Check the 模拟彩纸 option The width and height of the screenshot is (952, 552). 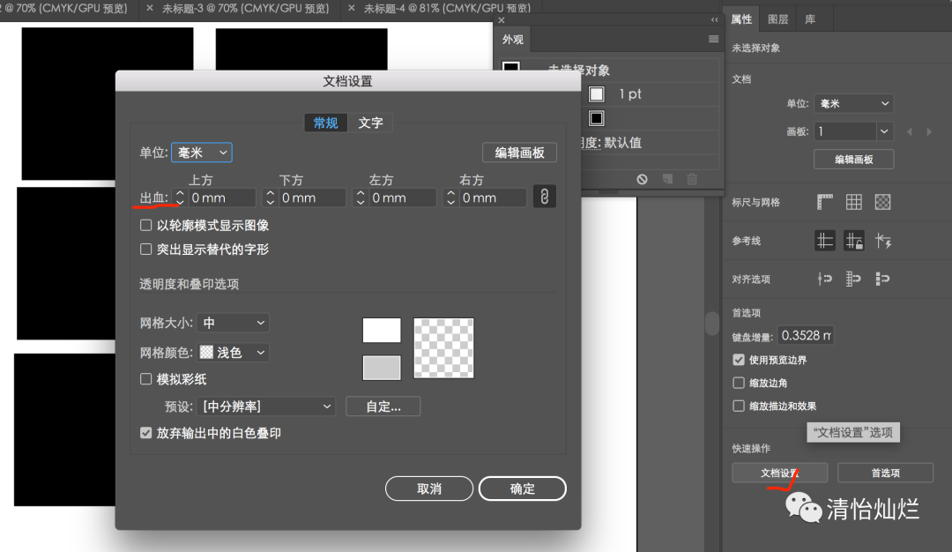click(x=145, y=379)
